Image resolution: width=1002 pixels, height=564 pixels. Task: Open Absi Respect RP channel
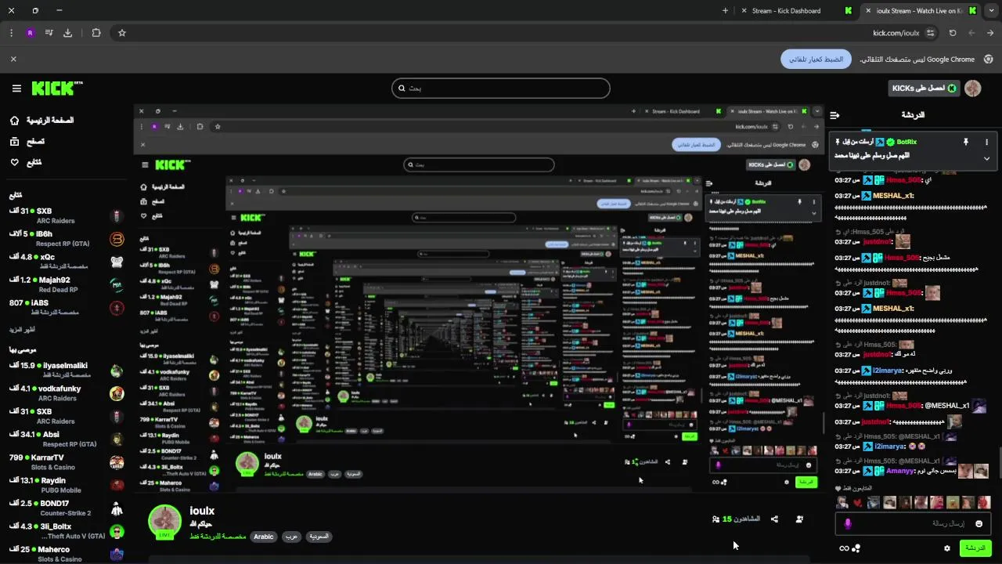click(x=67, y=439)
